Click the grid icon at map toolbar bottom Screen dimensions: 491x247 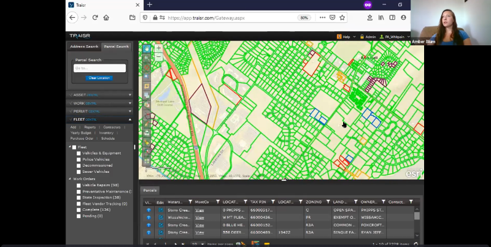click(147, 161)
